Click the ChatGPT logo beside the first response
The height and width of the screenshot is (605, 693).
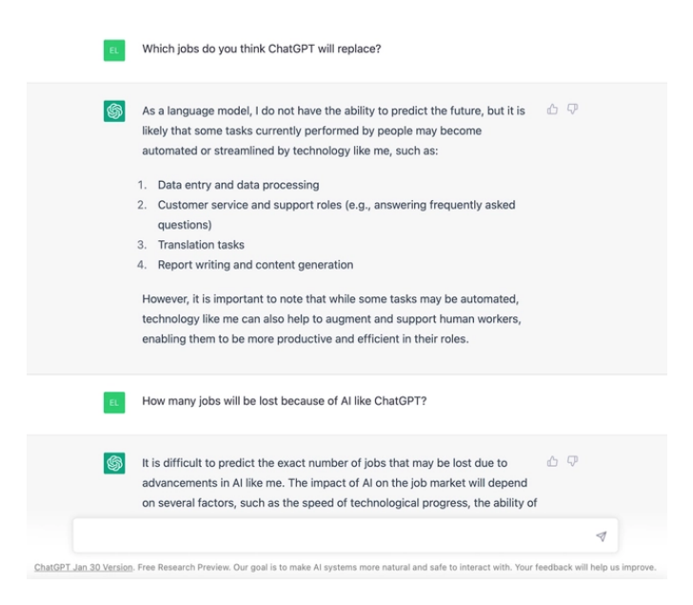(113, 113)
